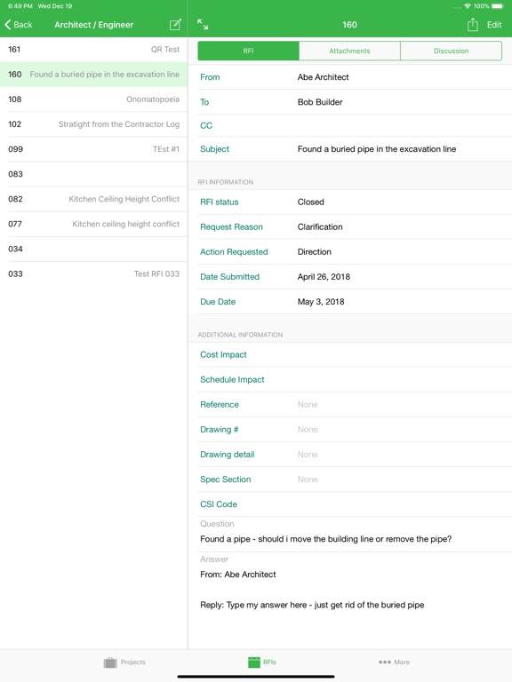This screenshot has width=512, height=682.
Task: Tap the Schedule Impact row
Action: tap(350, 380)
